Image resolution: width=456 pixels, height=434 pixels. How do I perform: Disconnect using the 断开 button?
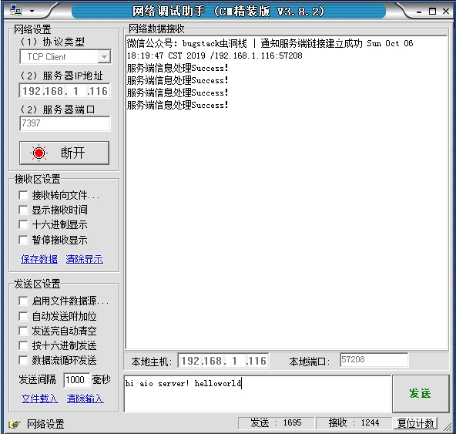(64, 153)
